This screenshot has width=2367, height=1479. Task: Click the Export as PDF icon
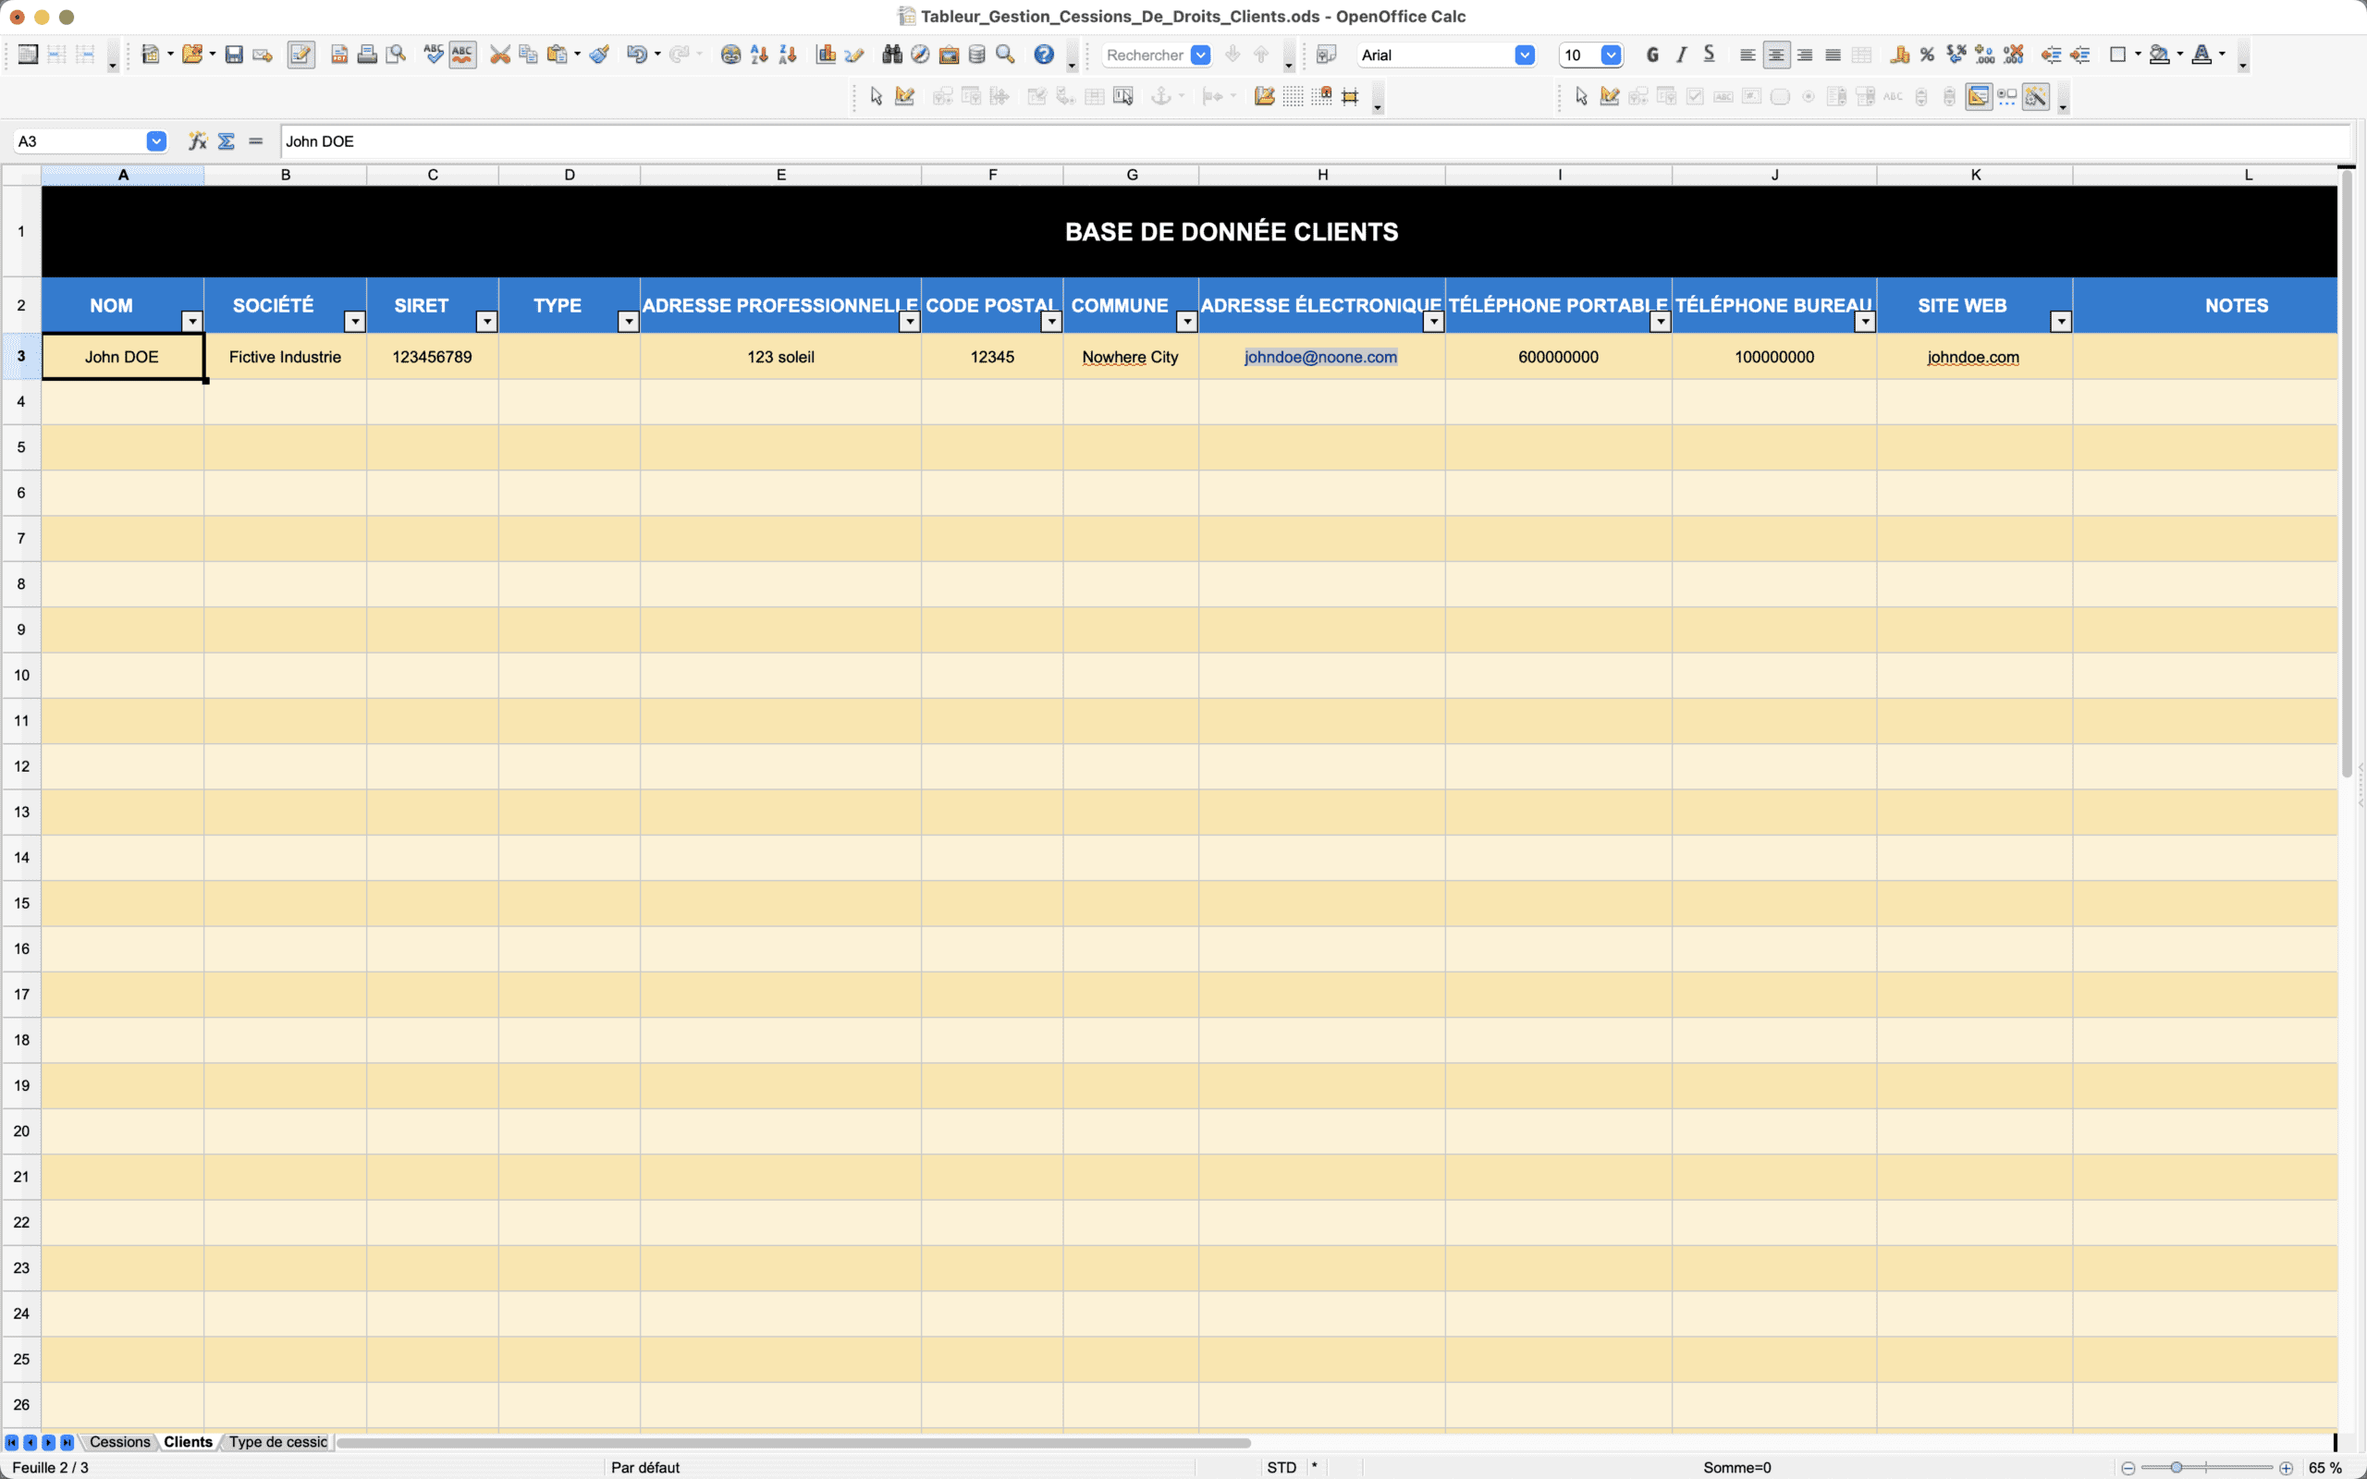(339, 55)
